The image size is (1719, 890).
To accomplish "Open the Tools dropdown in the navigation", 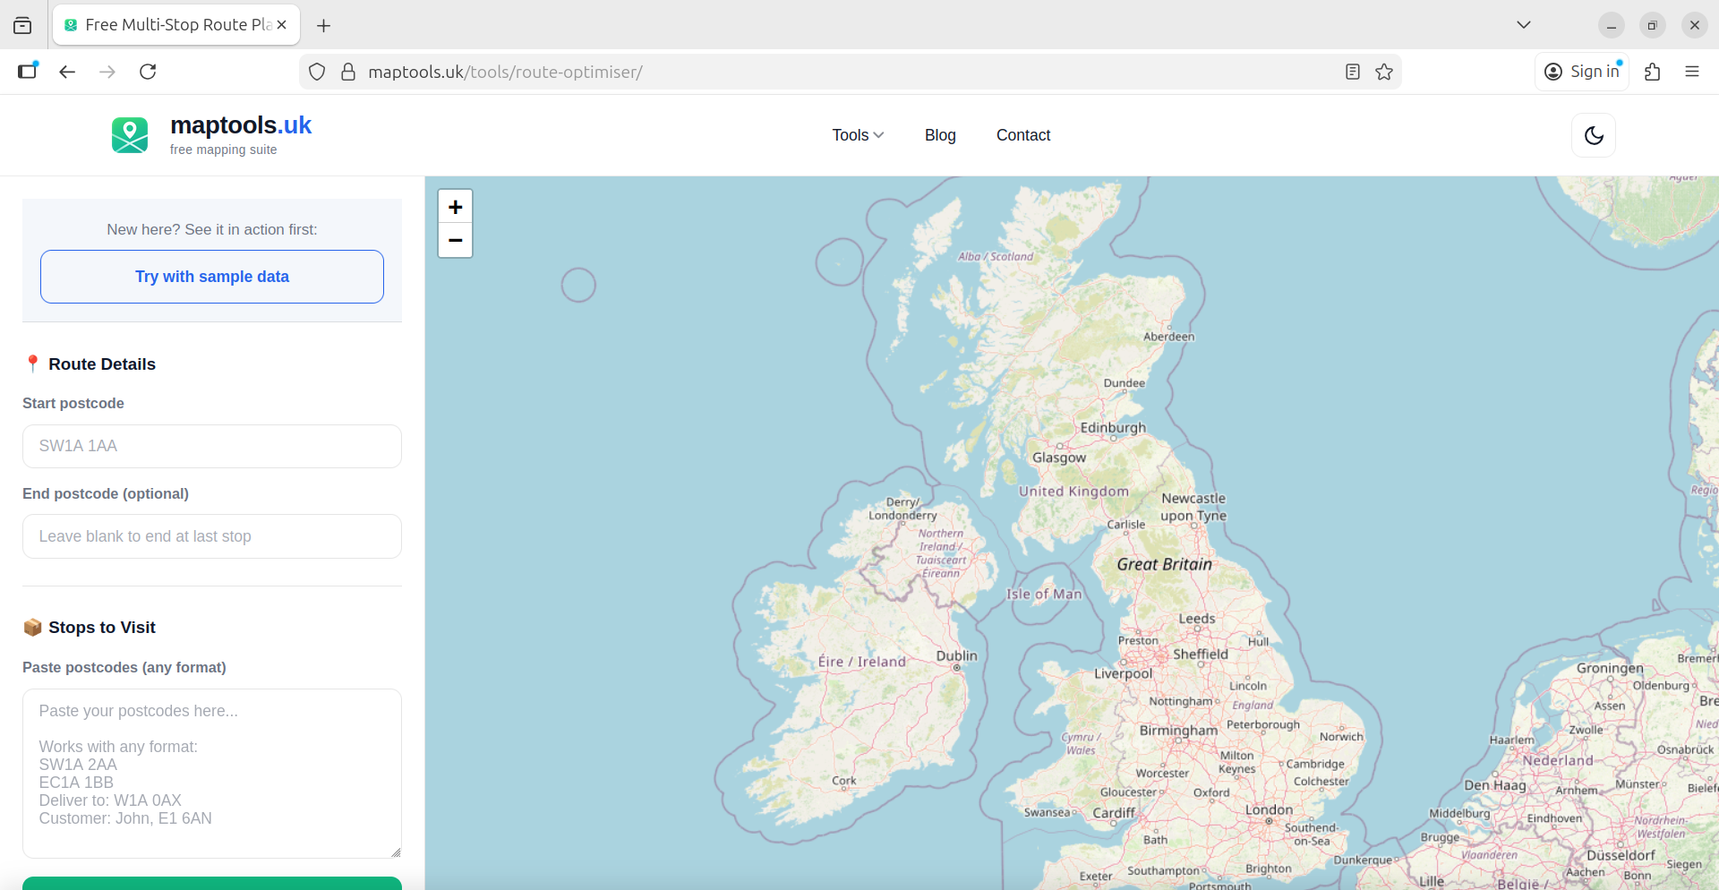I will [856, 135].
